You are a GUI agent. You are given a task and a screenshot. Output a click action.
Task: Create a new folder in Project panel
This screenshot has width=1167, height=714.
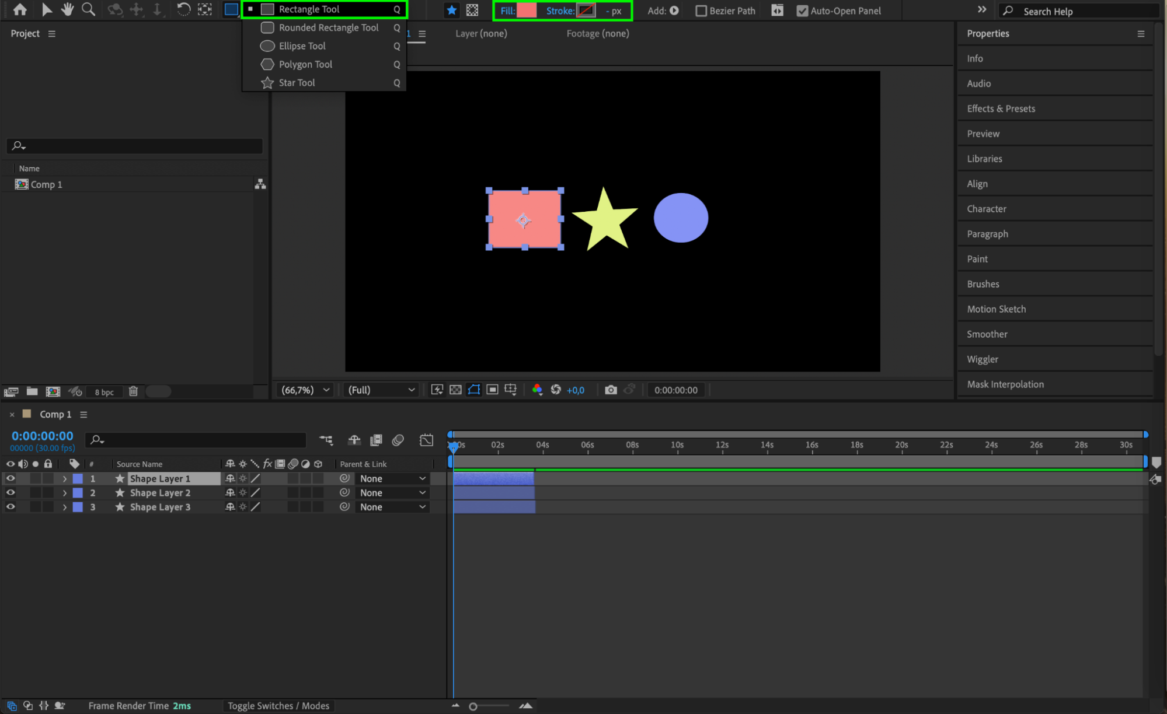point(32,391)
